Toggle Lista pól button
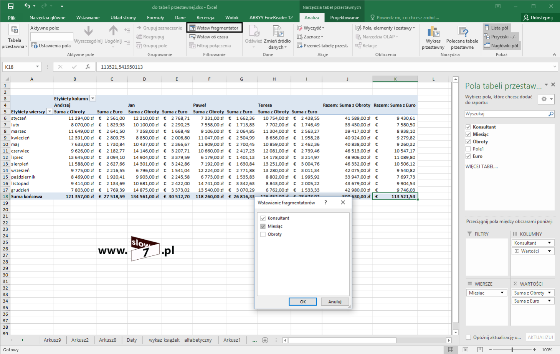560x354 pixels. click(496, 28)
